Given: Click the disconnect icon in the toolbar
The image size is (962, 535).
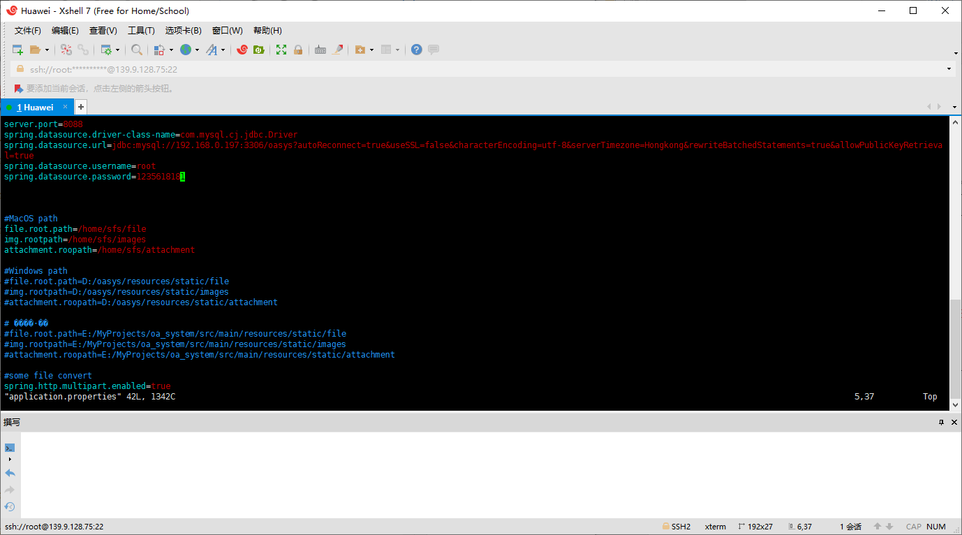Looking at the screenshot, I should 66,50.
